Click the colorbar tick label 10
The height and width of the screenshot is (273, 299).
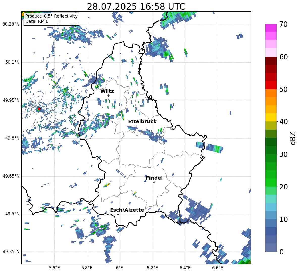[283, 219]
